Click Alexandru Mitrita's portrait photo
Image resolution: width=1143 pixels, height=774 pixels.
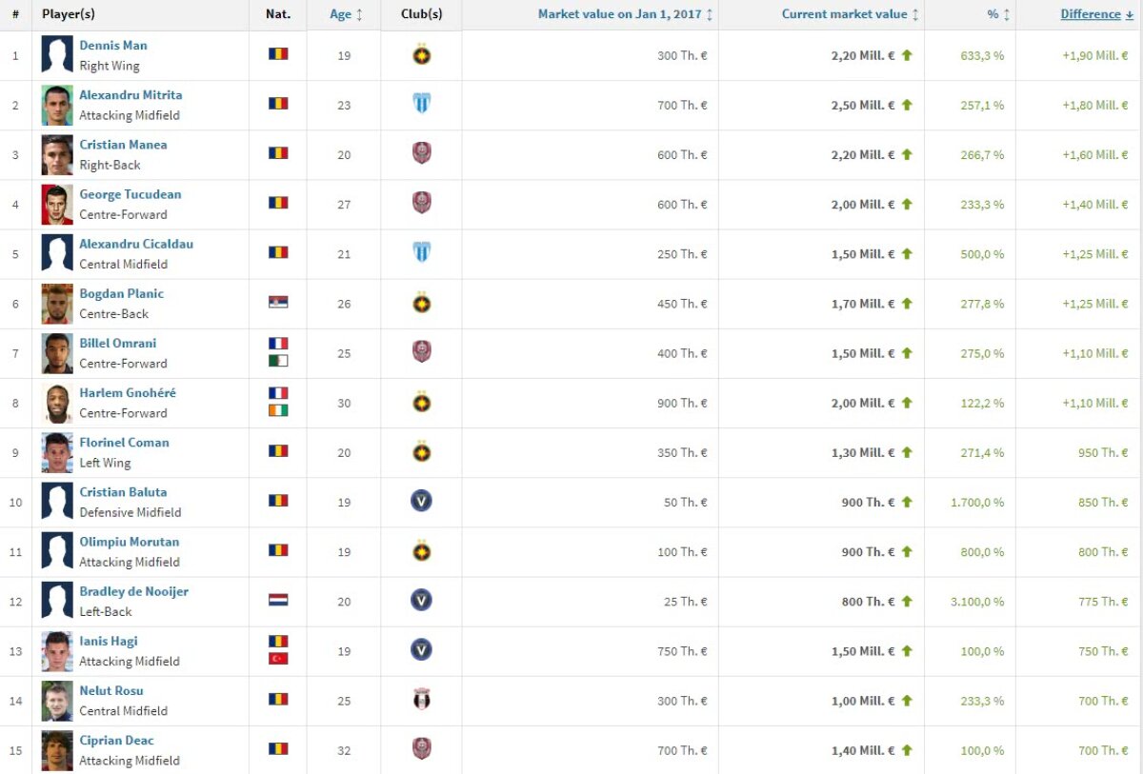pyautogui.click(x=55, y=104)
